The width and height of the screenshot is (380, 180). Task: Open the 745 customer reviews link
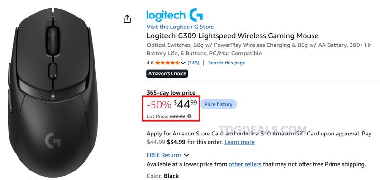[x=193, y=63]
